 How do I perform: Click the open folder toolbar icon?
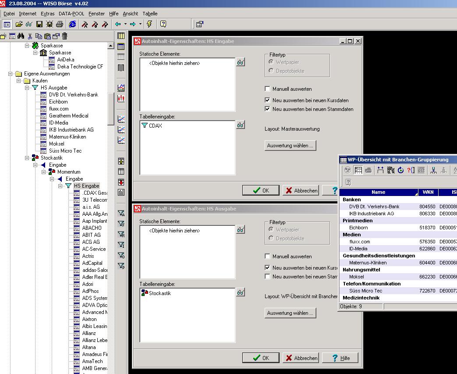(19, 24)
